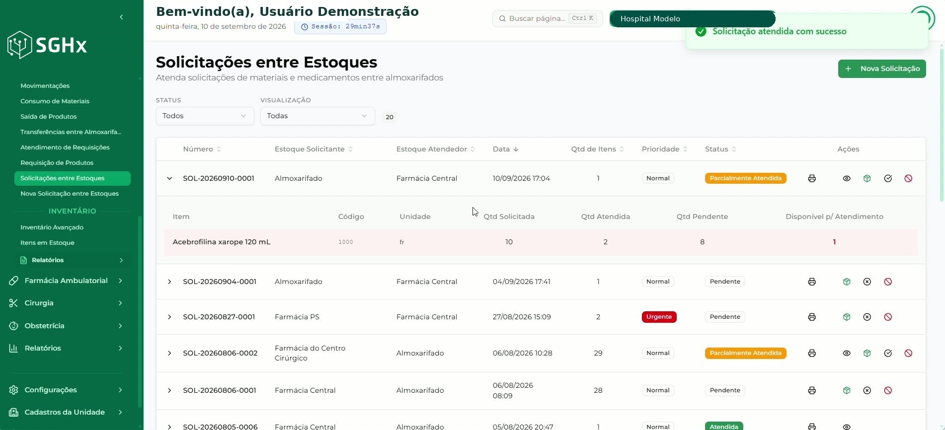Collapse the sidebar with the chevron arrow

pyautogui.click(x=121, y=17)
